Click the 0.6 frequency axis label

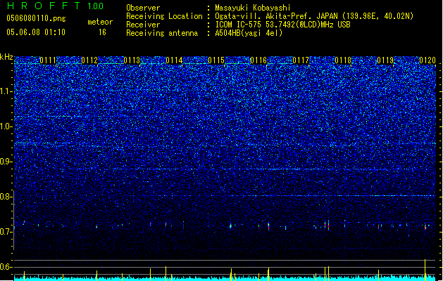(x=6, y=267)
